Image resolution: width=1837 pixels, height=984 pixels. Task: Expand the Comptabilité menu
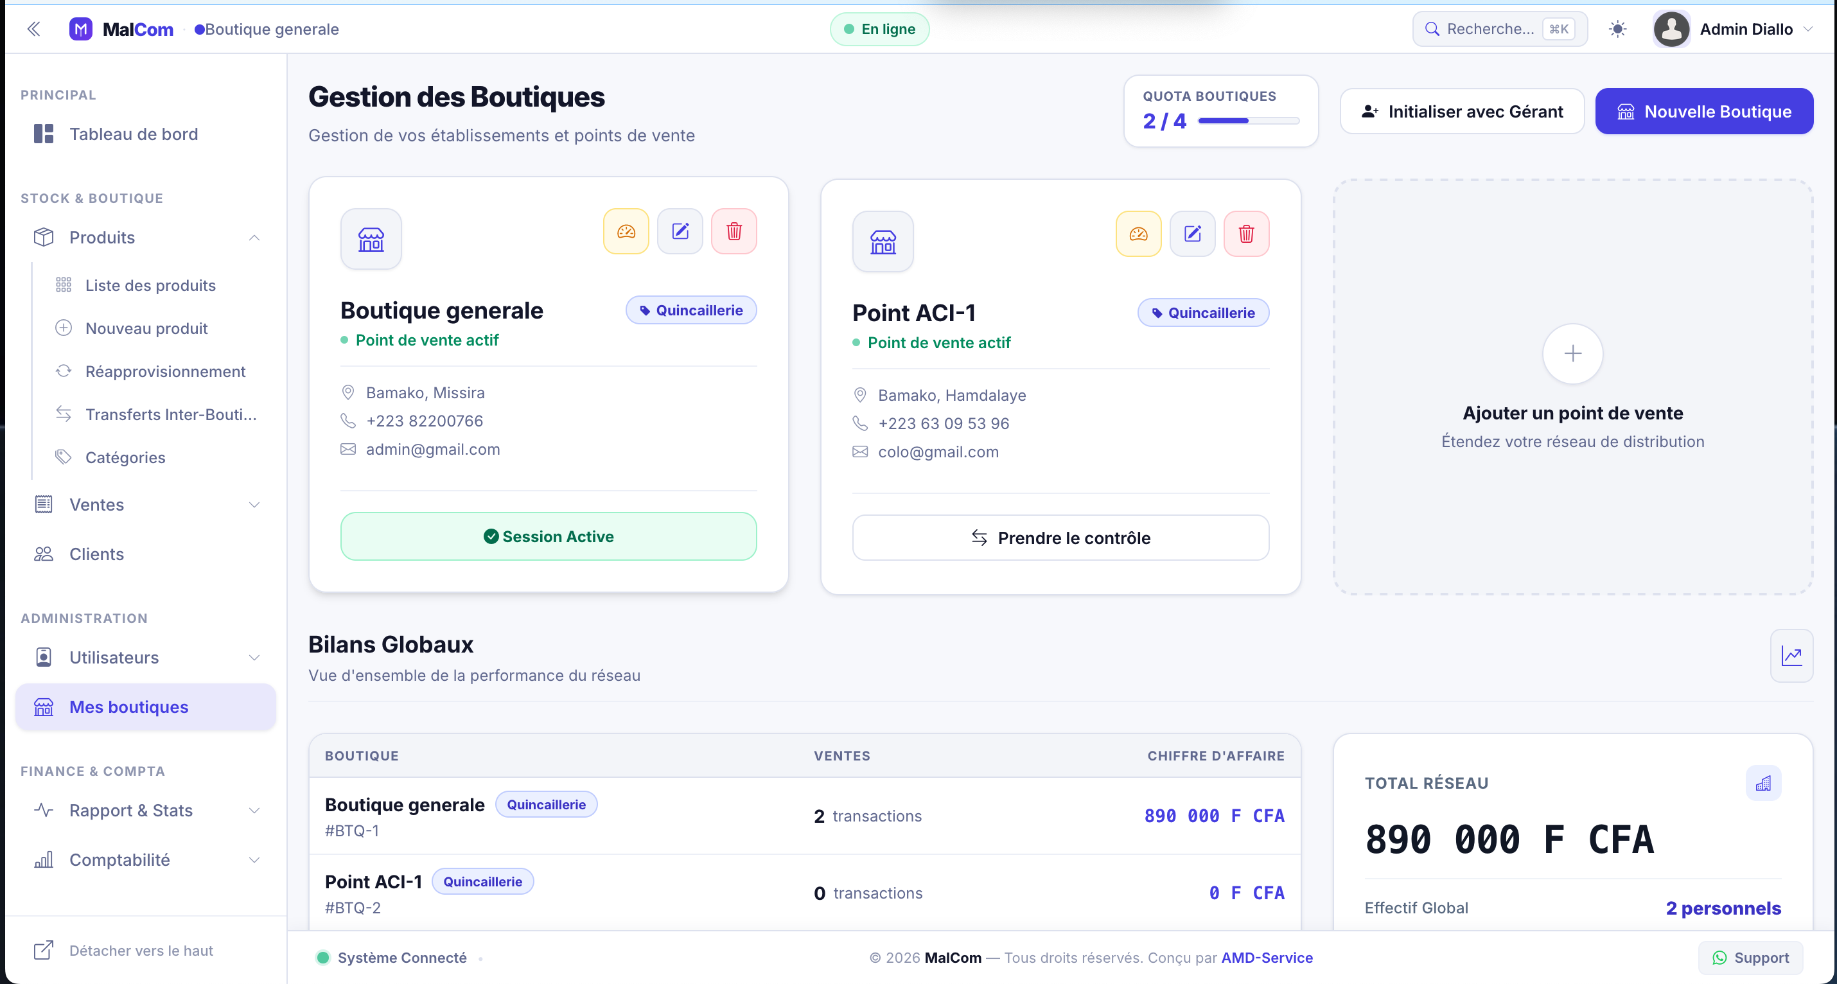click(146, 860)
